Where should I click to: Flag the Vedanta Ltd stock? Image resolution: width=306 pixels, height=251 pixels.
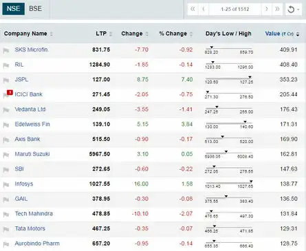6,110
